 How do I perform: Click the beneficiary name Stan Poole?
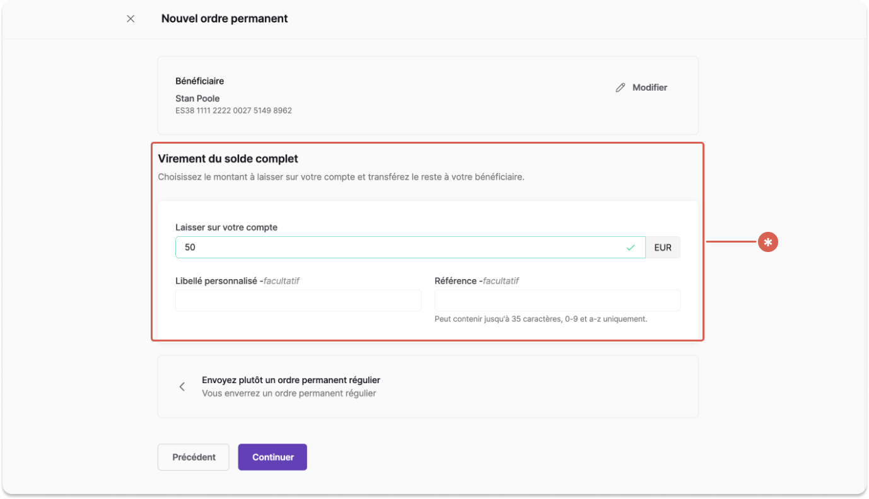(x=197, y=98)
